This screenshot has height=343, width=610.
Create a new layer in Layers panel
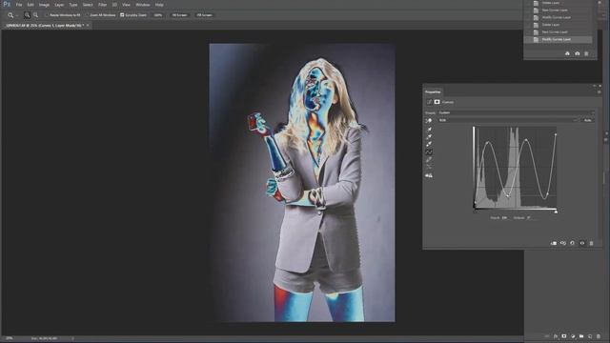590,336
